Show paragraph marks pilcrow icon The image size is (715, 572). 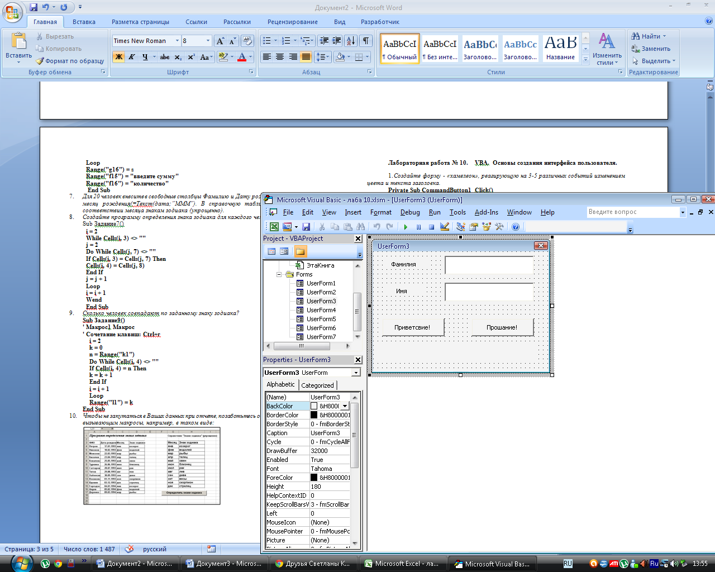point(366,41)
